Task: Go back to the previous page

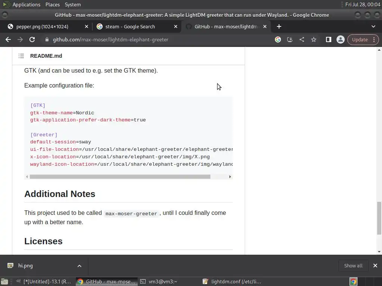Action: click(x=8, y=39)
